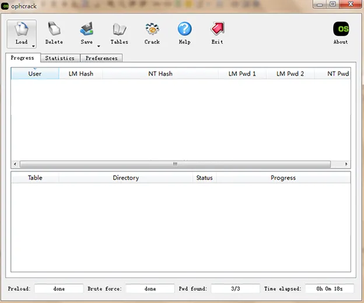Open the Help icon
The height and width of the screenshot is (303, 364).
click(x=184, y=29)
